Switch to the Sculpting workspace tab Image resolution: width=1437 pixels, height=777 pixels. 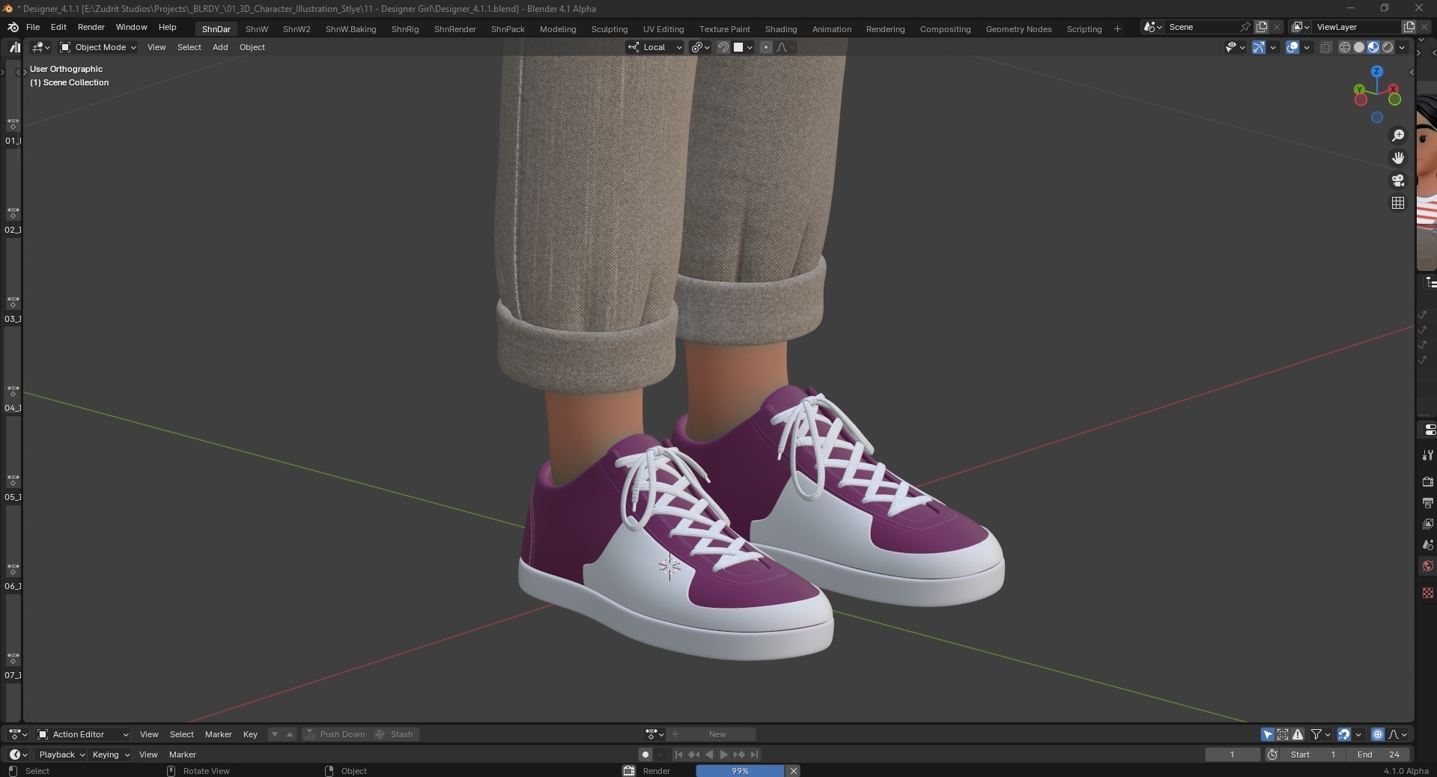(x=610, y=29)
